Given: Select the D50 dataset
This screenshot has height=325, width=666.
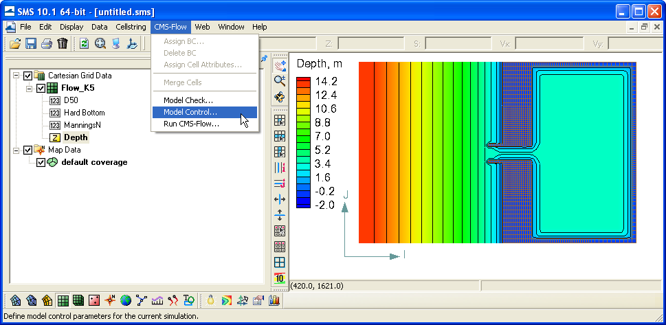Looking at the screenshot, I should pos(71,101).
